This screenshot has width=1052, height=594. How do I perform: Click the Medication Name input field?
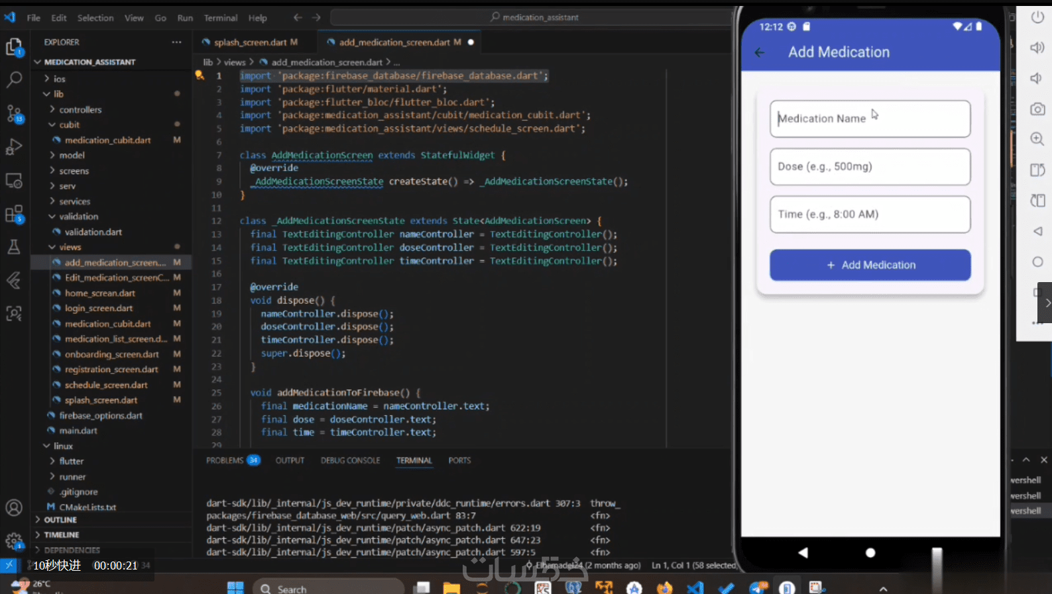[x=870, y=119]
